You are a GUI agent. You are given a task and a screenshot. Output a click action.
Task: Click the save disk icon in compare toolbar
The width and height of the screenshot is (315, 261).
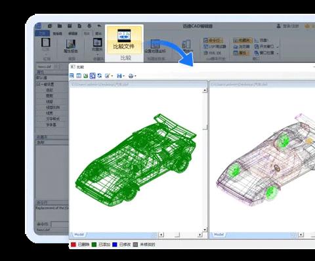point(119,76)
